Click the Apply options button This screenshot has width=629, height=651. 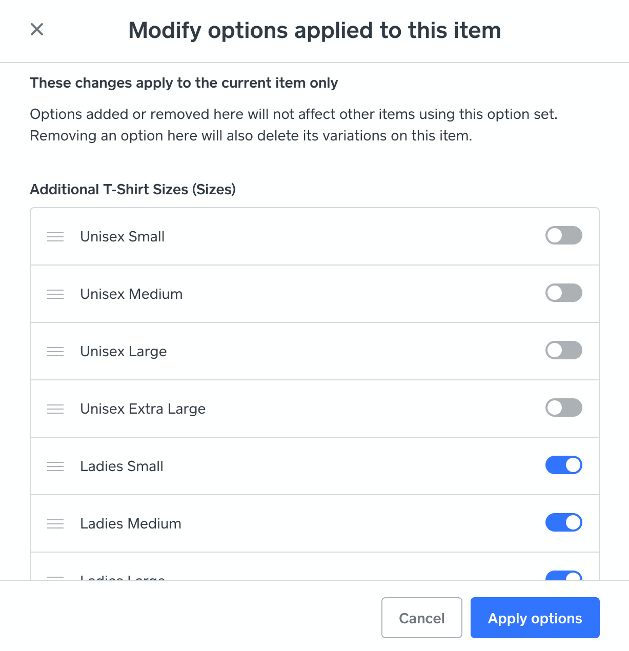535,618
